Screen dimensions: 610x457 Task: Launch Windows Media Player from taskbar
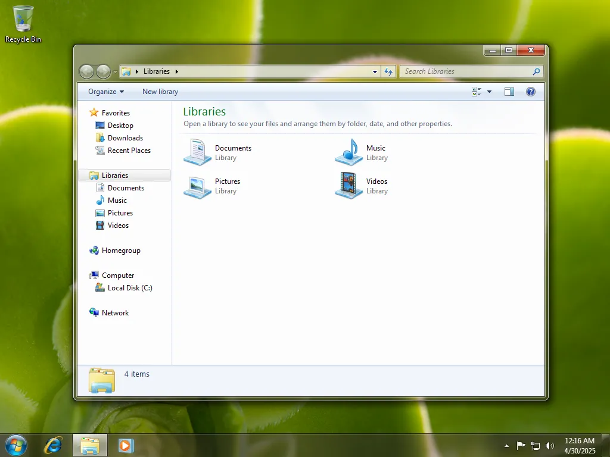click(125, 445)
